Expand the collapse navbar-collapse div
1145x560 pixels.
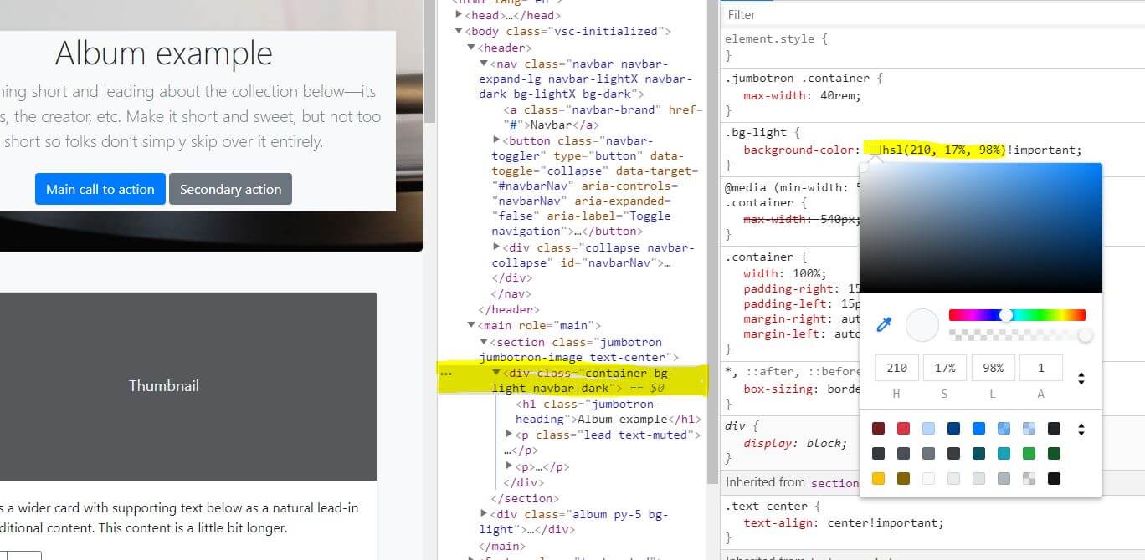coord(495,247)
